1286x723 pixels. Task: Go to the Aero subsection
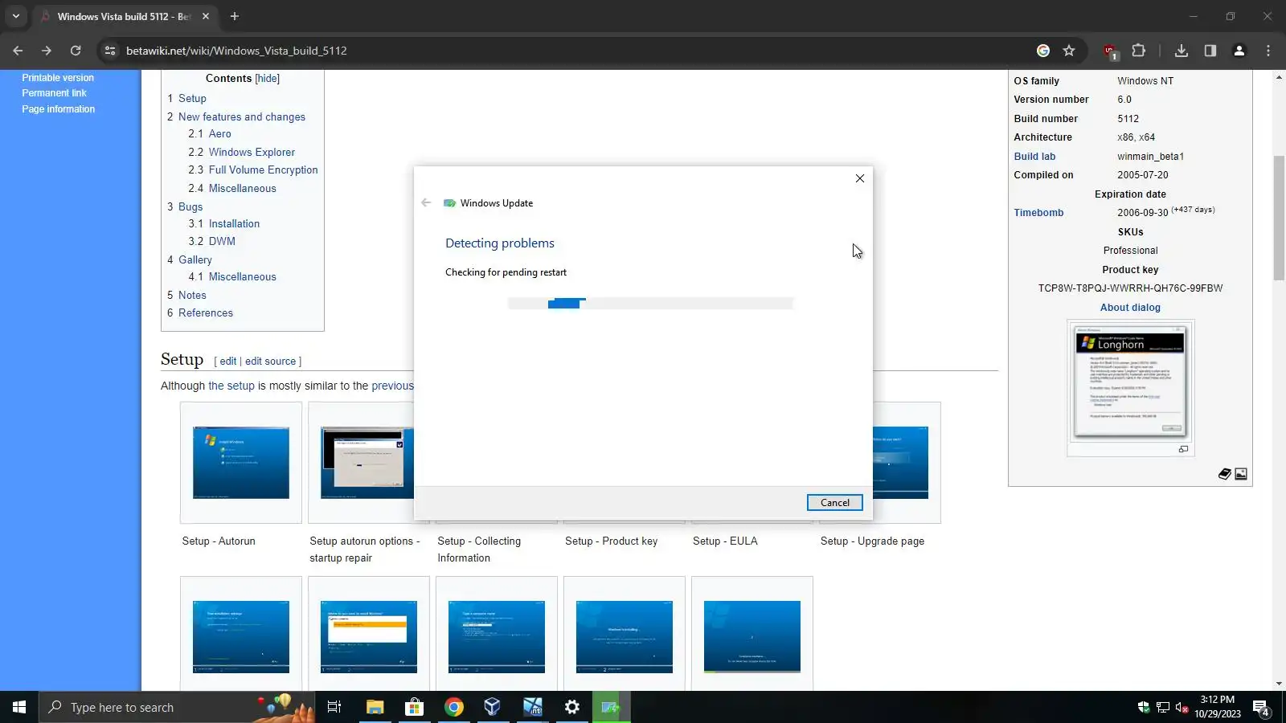219,134
